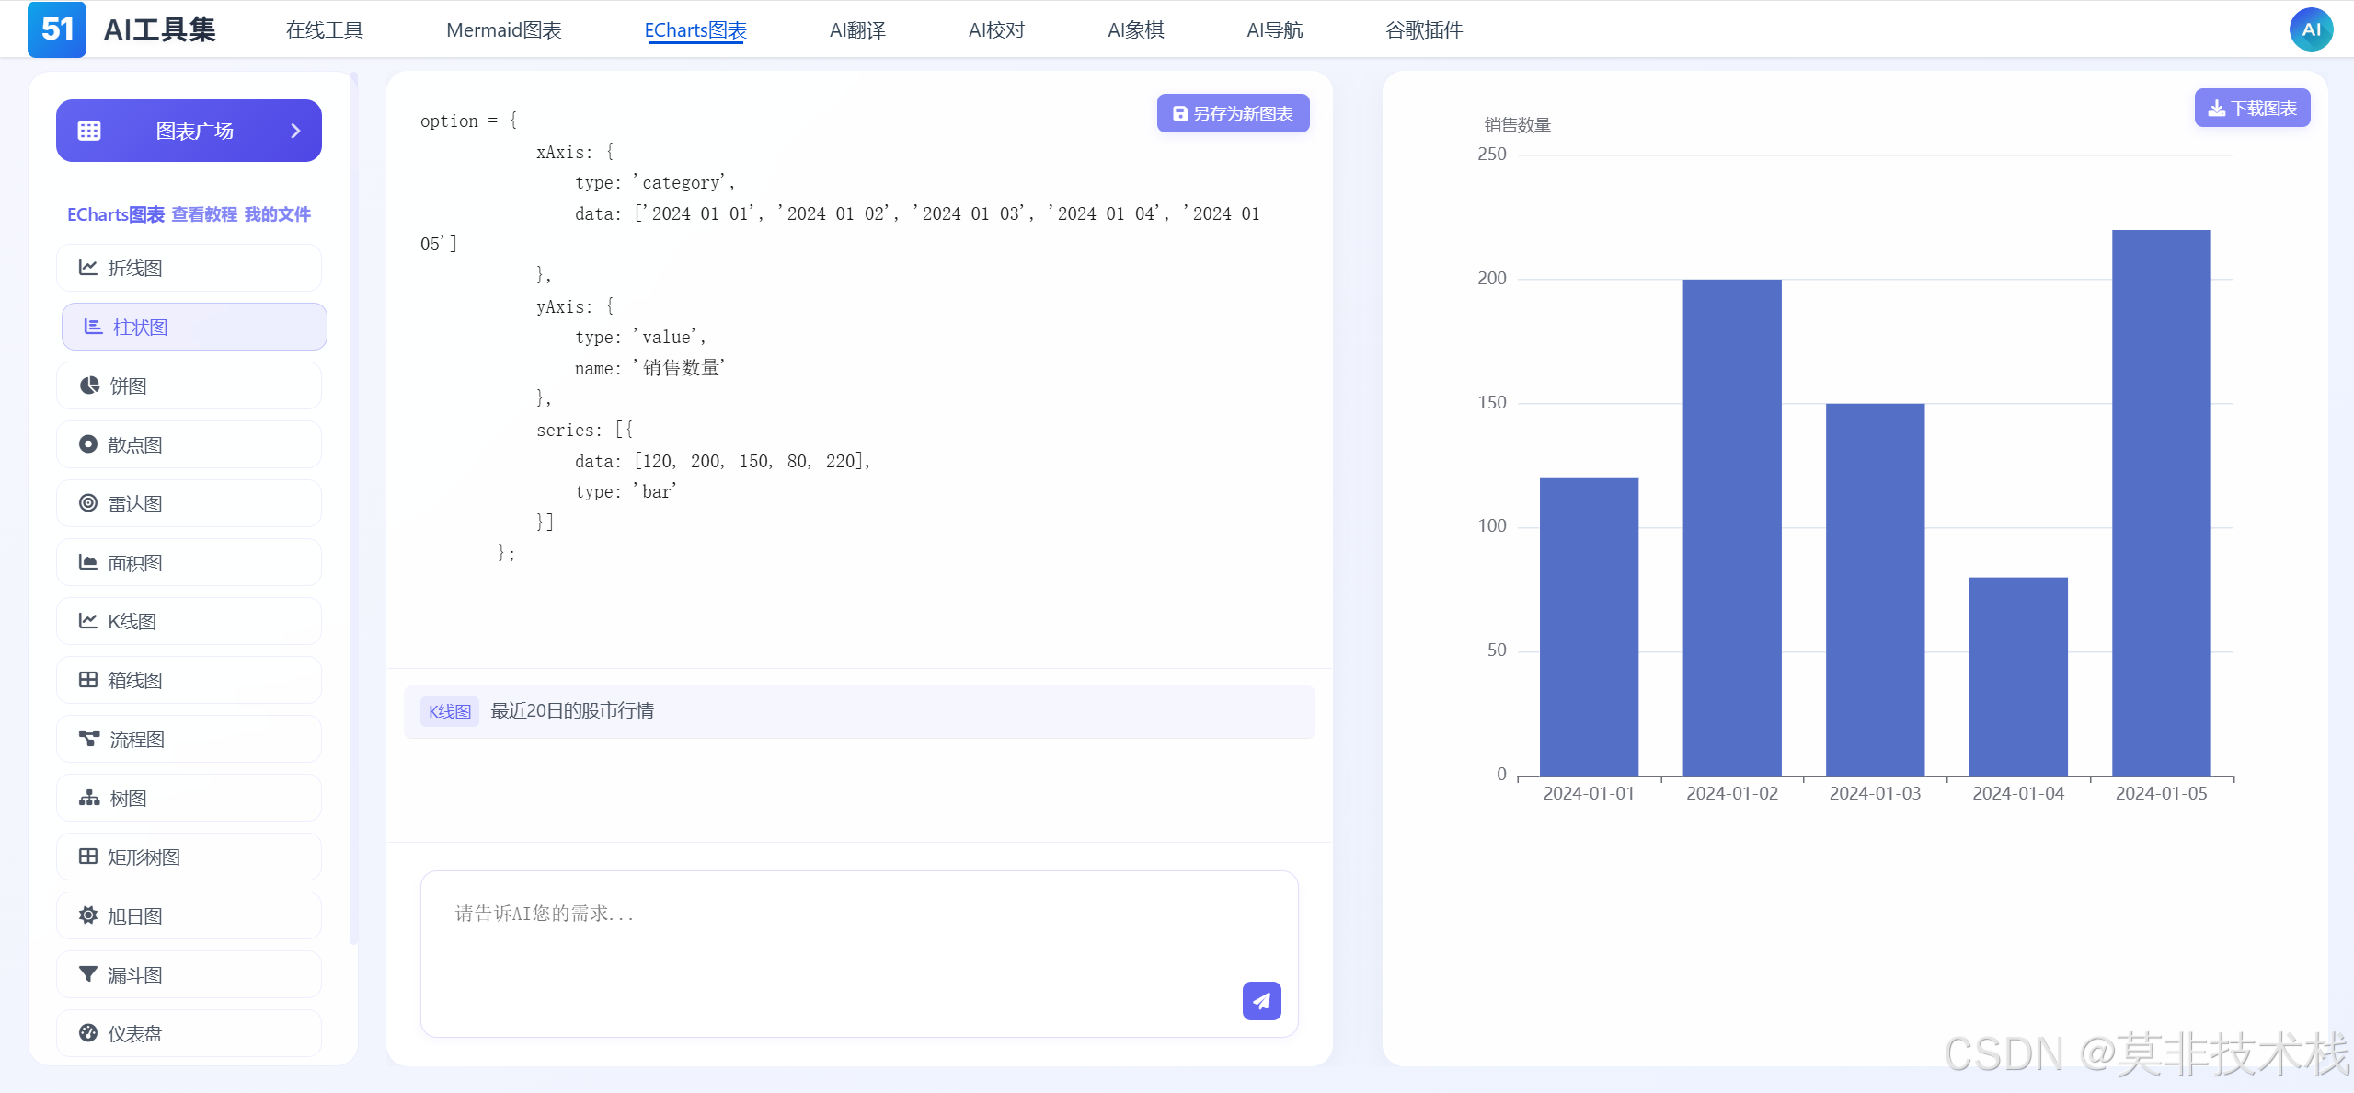This screenshot has width=2354, height=1093.
Task: Open the sunburst chart icon (旭日图)
Action: coord(88,915)
